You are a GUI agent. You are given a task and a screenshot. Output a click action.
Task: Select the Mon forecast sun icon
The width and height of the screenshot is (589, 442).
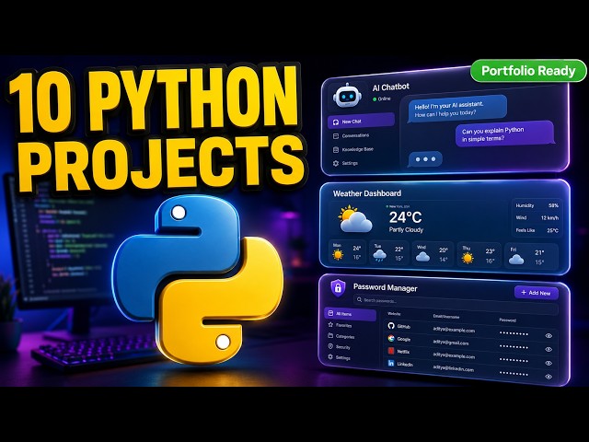point(338,254)
